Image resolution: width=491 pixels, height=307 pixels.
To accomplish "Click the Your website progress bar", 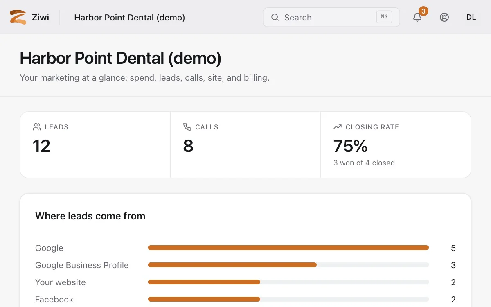I will (288, 282).
